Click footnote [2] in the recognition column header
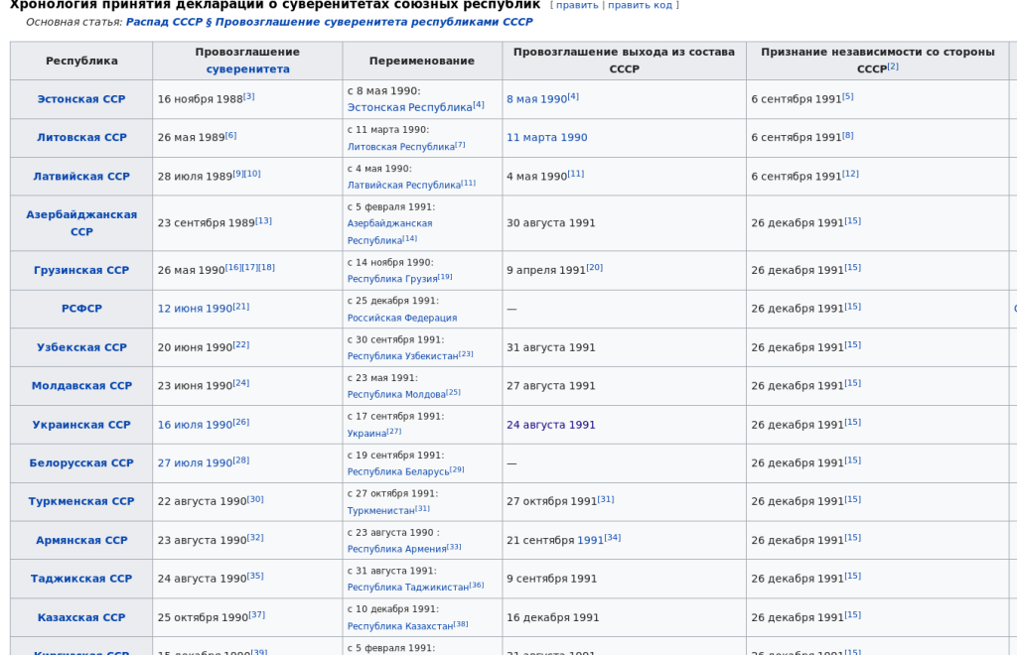 [893, 66]
